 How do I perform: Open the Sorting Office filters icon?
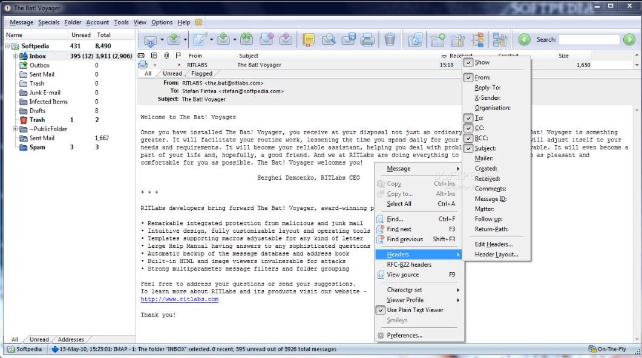click(x=477, y=40)
